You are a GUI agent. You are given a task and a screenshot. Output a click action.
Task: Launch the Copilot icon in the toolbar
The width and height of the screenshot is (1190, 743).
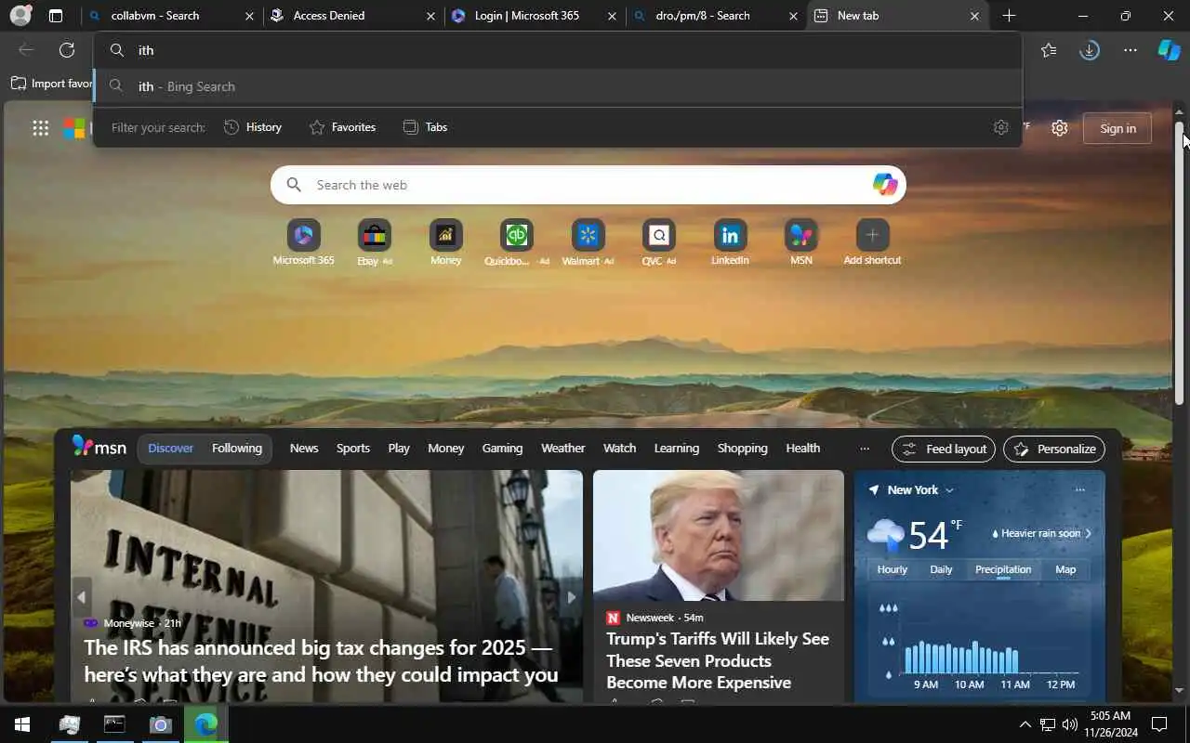[1169, 50]
